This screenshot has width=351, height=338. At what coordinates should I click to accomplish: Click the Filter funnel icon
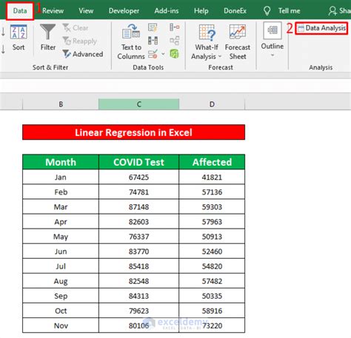48,32
